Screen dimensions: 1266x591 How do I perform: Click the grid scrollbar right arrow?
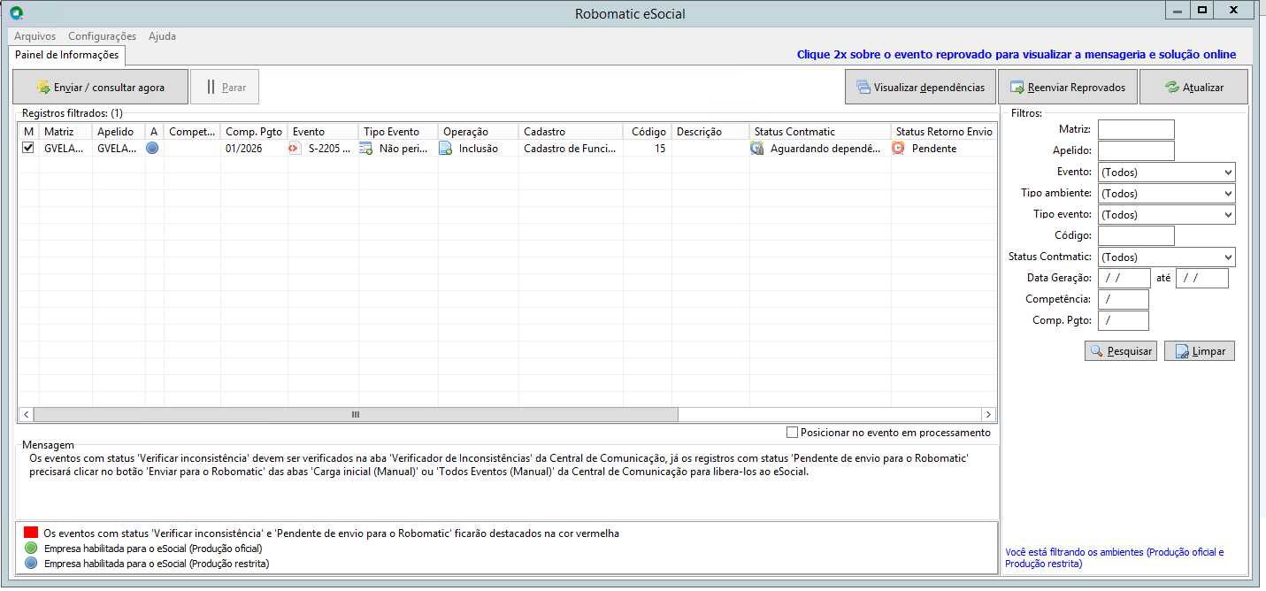pos(988,414)
